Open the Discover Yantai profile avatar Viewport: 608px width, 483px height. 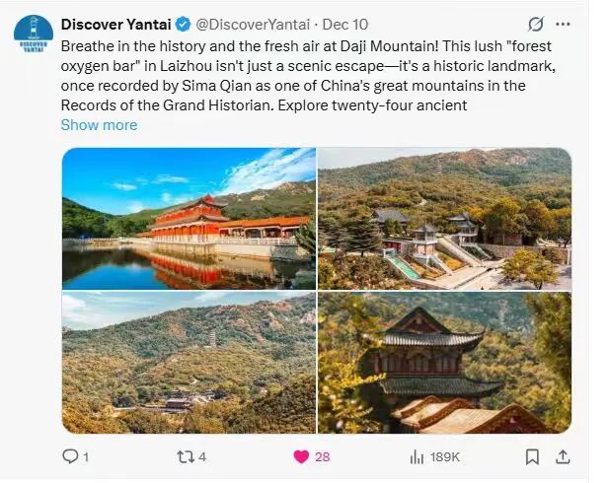point(34,35)
